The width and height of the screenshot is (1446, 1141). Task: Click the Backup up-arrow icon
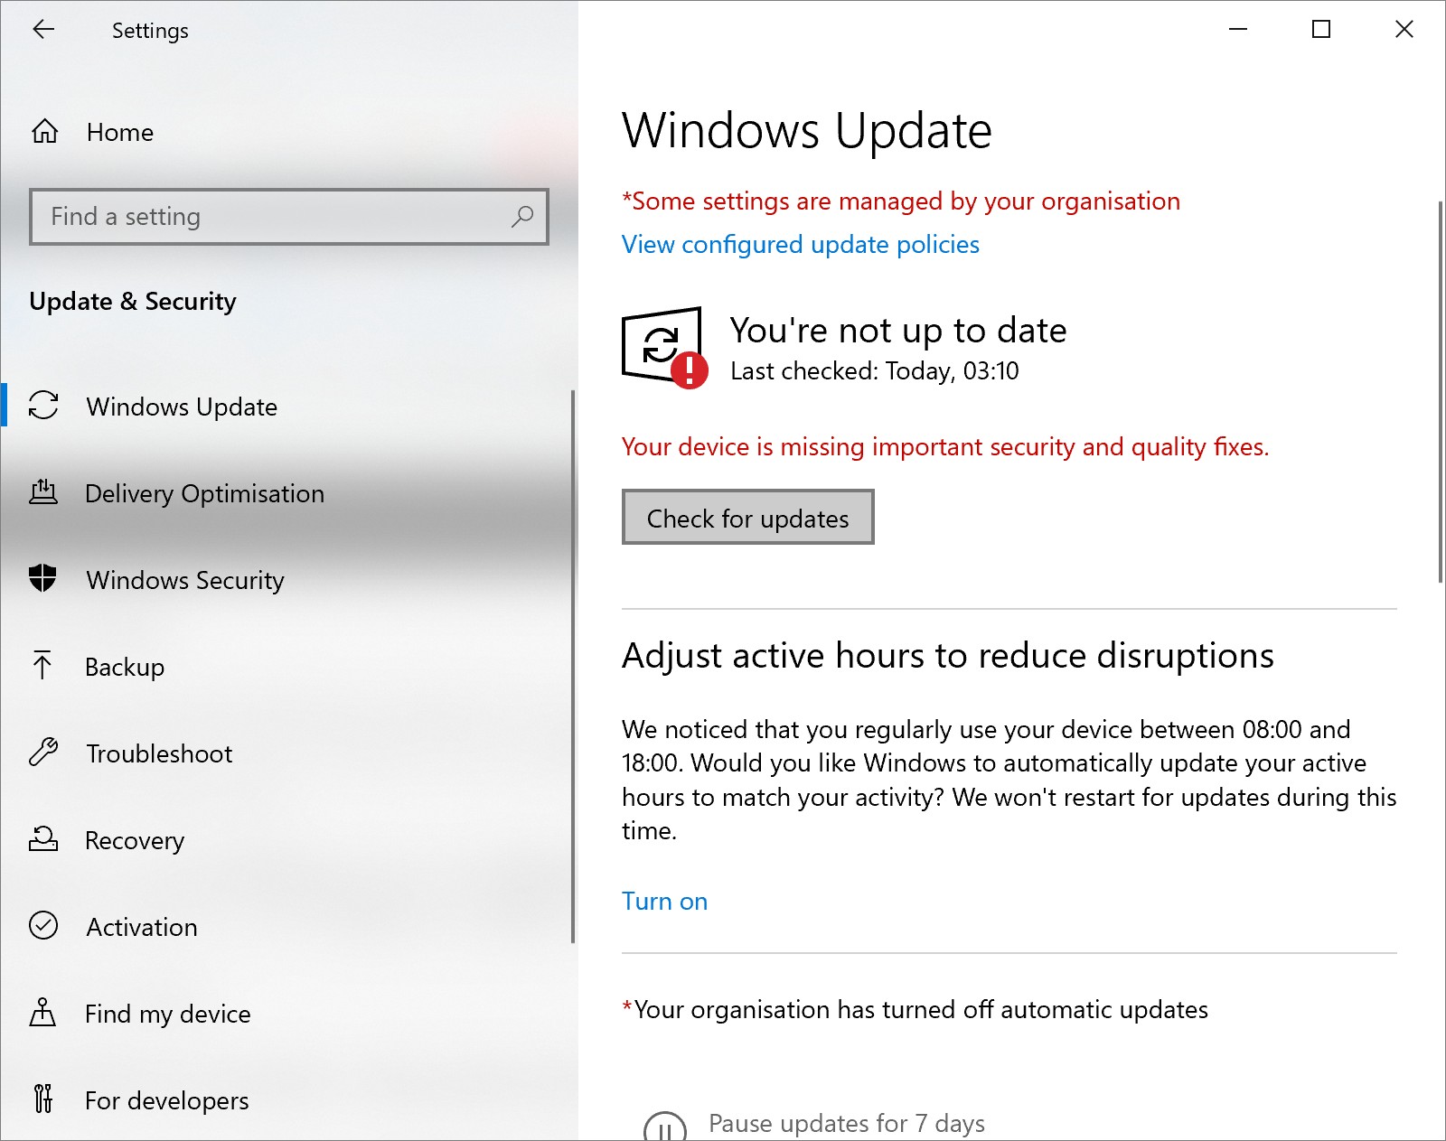[x=42, y=666]
